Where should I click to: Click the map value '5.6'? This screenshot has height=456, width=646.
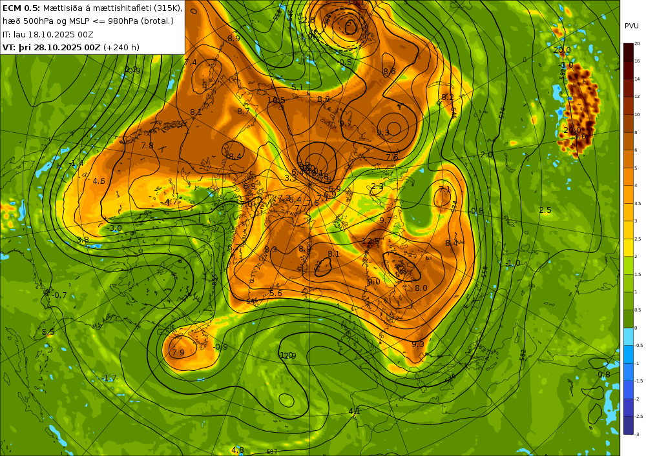[276, 293]
